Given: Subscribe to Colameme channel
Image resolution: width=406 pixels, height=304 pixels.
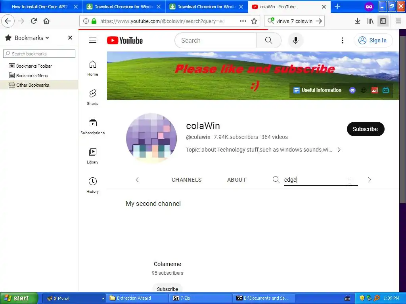Looking at the screenshot, I should click(x=167, y=289).
